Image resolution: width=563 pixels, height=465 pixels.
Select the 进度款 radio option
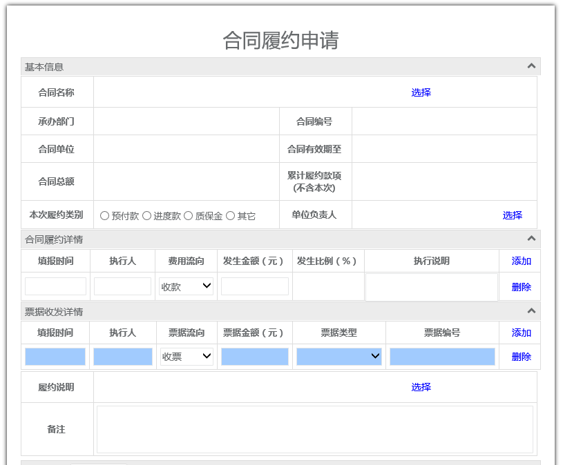147,216
